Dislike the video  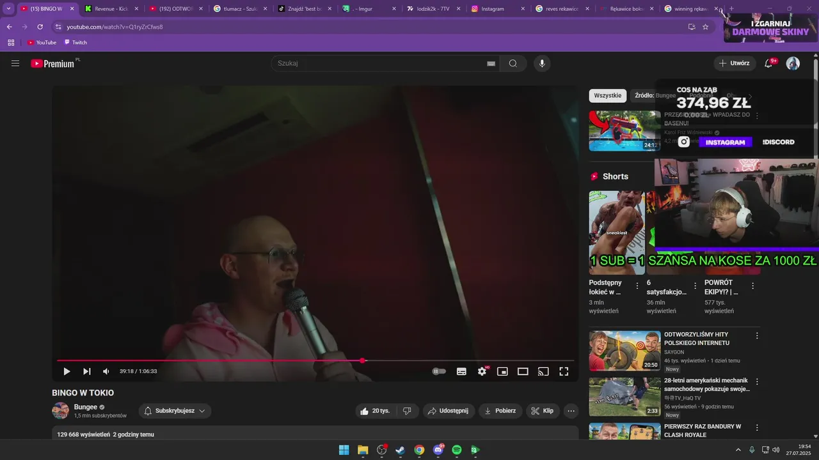coord(408,411)
